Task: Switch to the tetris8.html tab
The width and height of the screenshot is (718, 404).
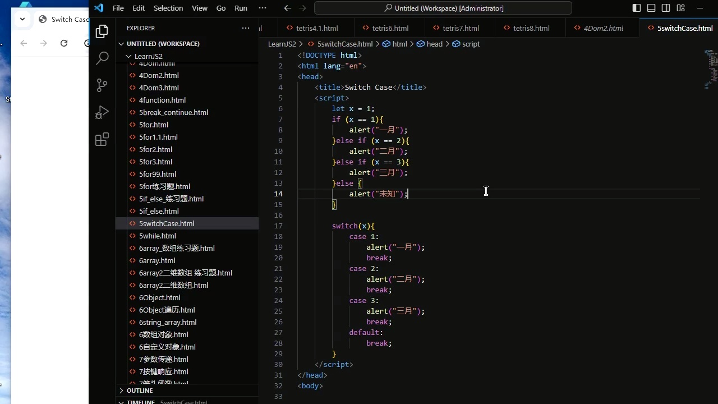Action: [531, 28]
